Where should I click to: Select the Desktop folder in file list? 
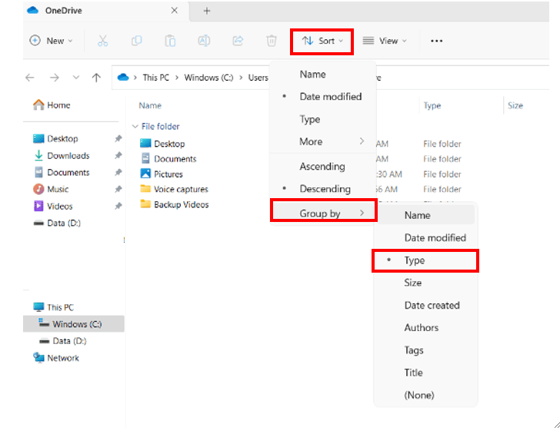[x=162, y=144]
